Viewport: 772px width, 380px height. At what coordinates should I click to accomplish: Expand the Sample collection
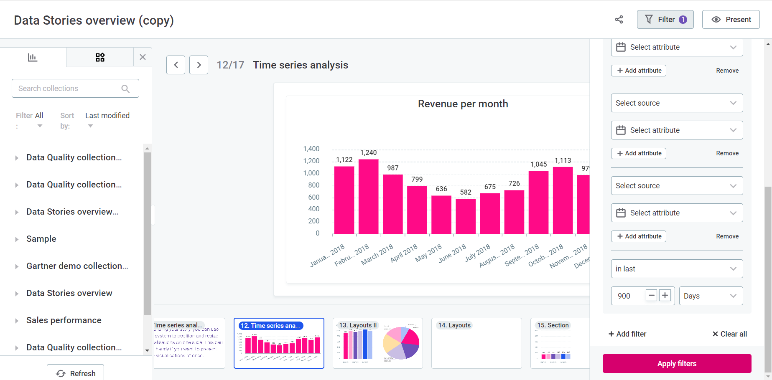tap(17, 239)
